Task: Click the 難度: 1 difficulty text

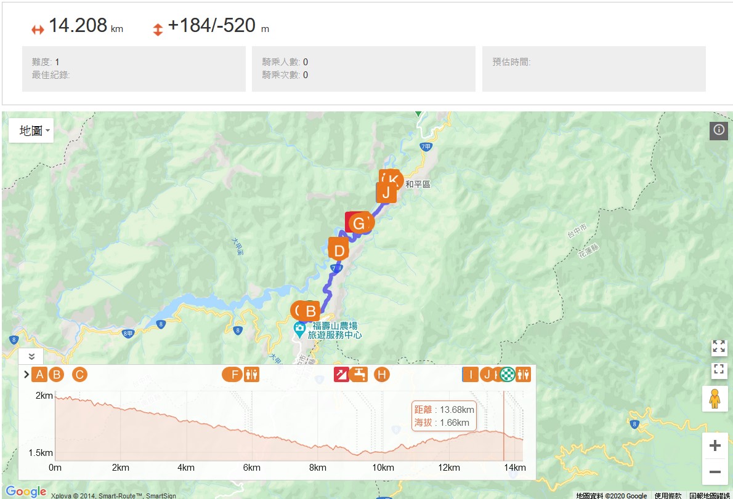Action: point(46,62)
